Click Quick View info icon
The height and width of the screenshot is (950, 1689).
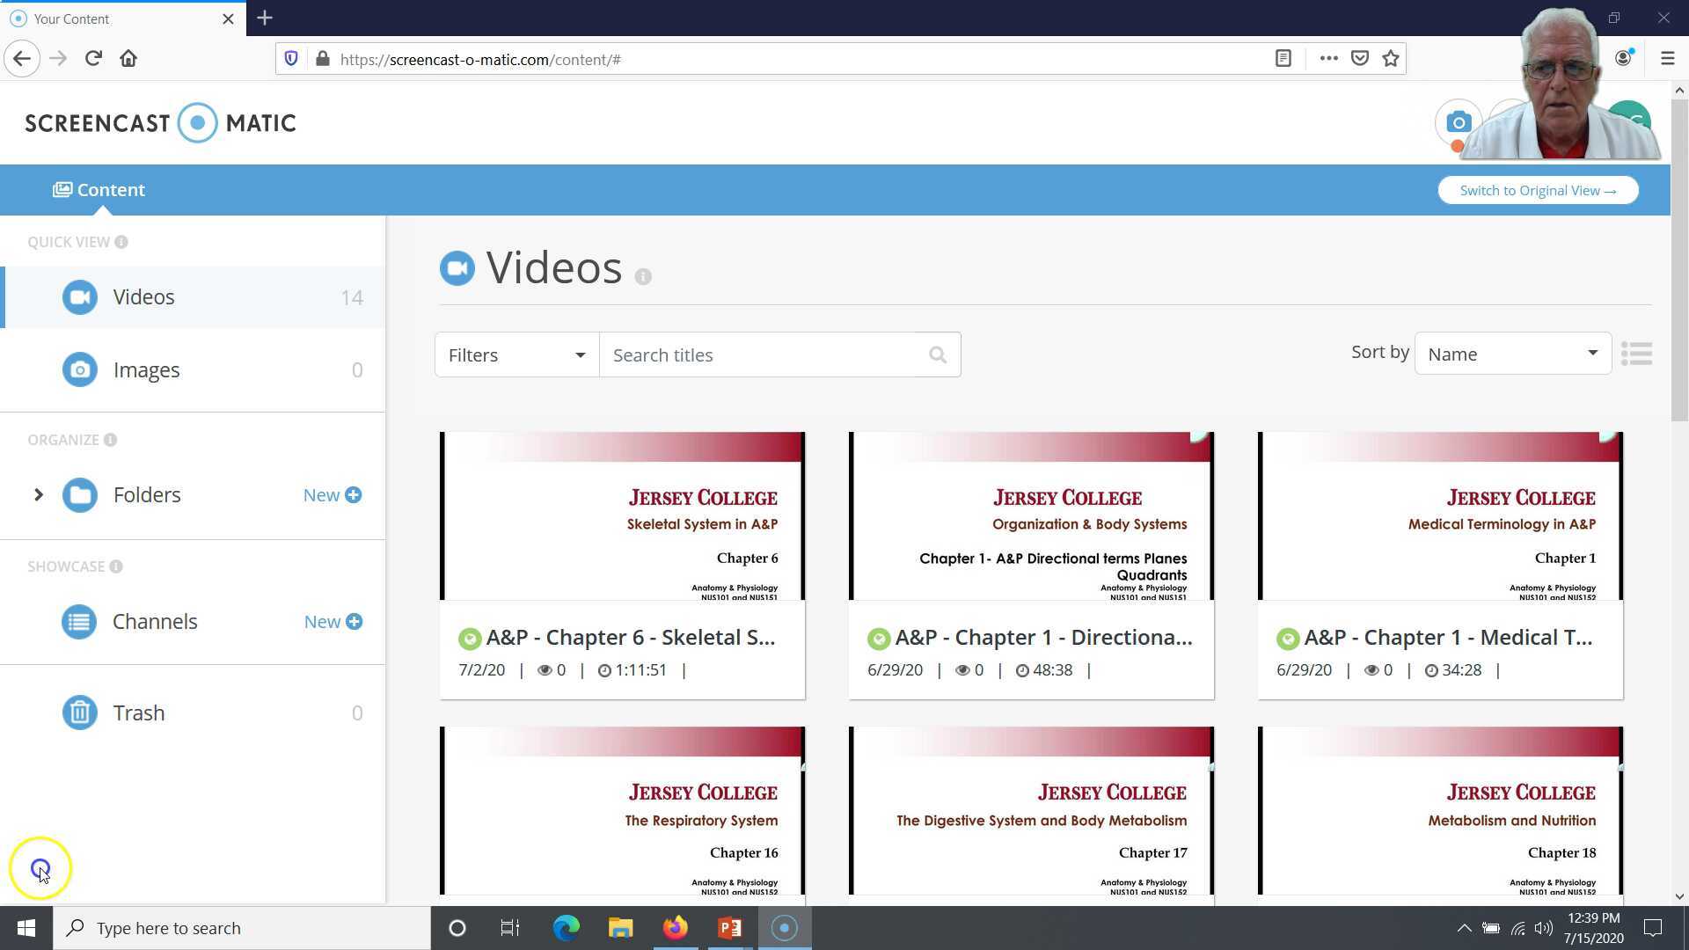[x=121, y=242]
